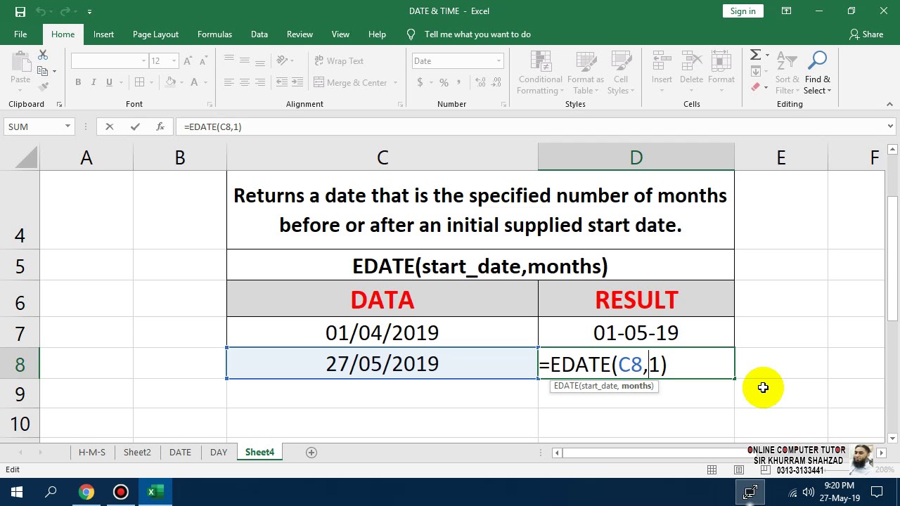Expand the formula bar
This screenshot has width=900, height=506.
(x=890, y=126)
